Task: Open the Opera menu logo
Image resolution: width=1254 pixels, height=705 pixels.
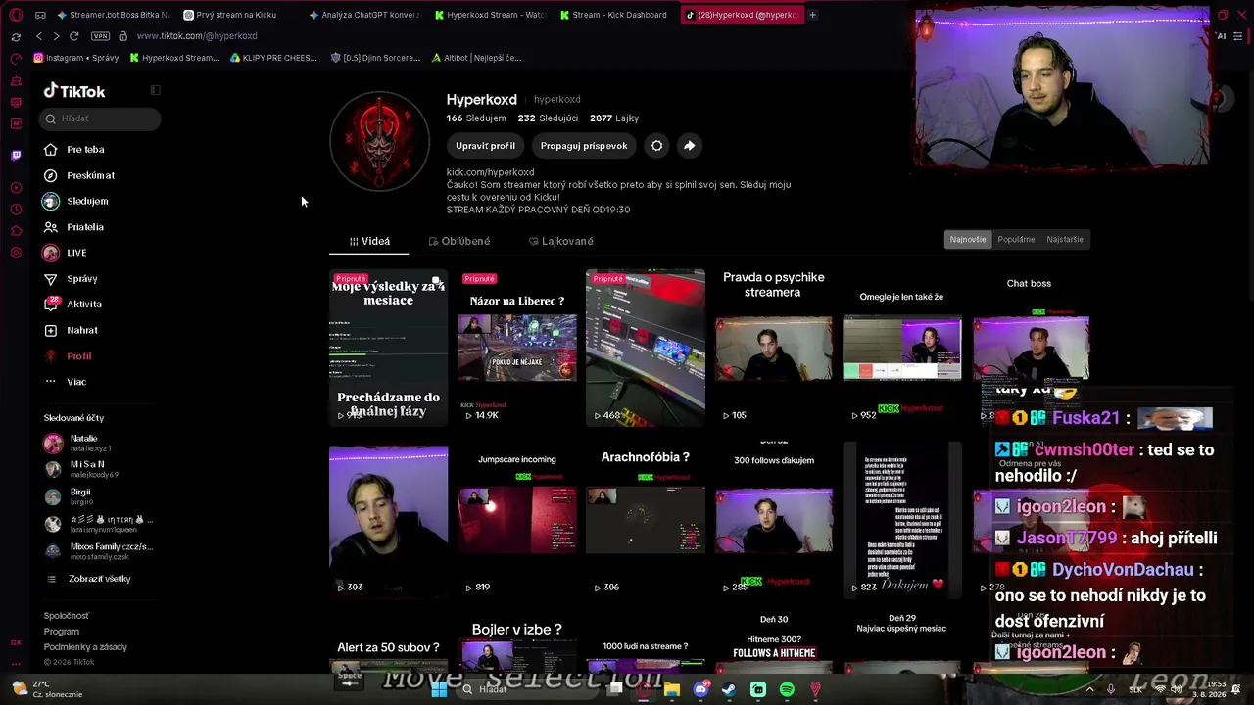Action: tap(16, 15)
